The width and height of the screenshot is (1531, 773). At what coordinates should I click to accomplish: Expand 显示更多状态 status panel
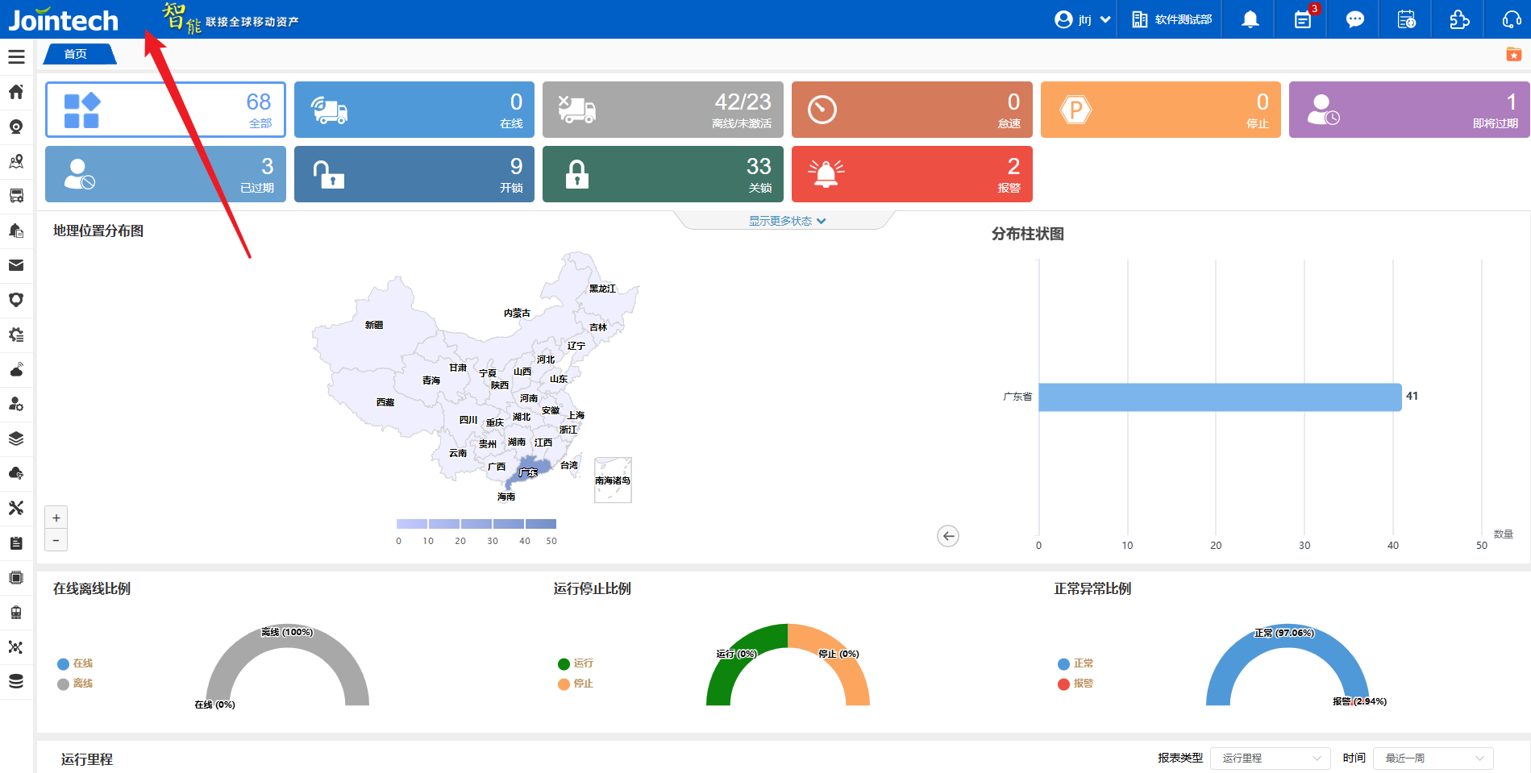coord(787,221)
